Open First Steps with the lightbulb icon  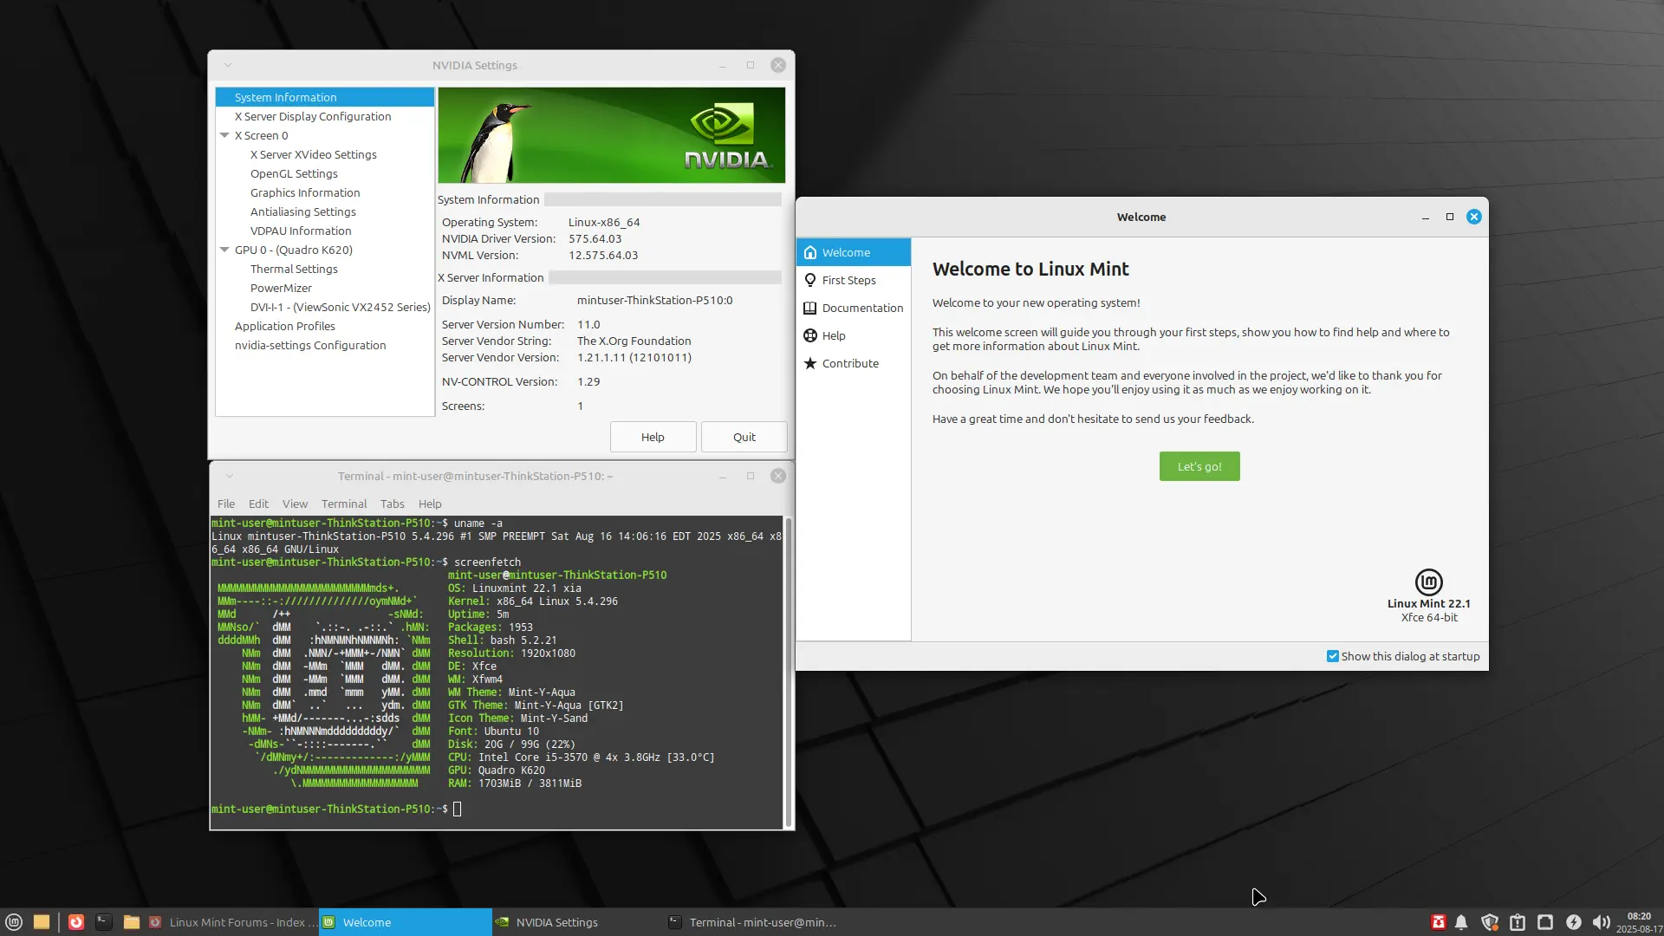coord(854,280)
